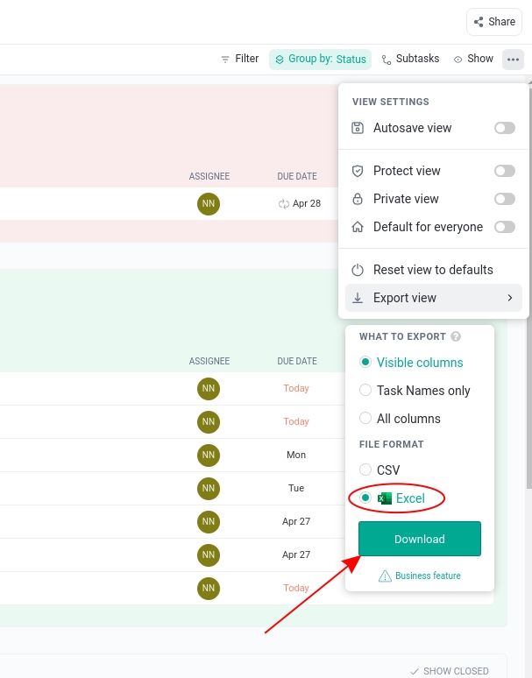This screenshot has height=678, width=532.
Task: Click the Protect view shield icon
Action: pyautogui.click(x=358, y=171)
